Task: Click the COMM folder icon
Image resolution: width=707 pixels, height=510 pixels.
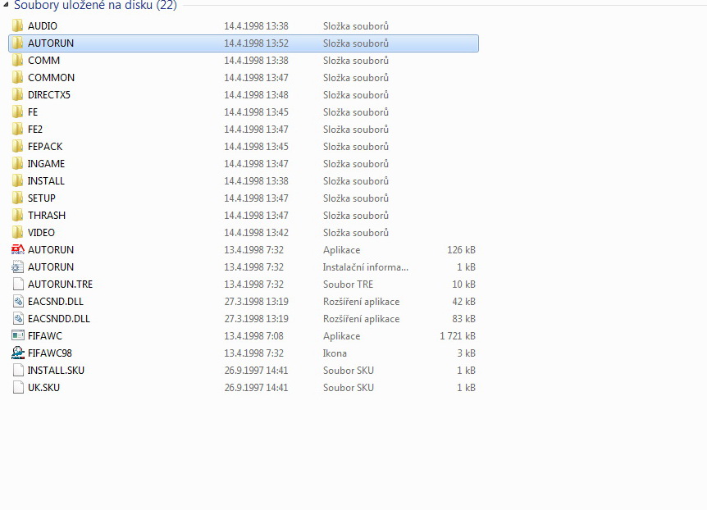Action: pos(17,60)
